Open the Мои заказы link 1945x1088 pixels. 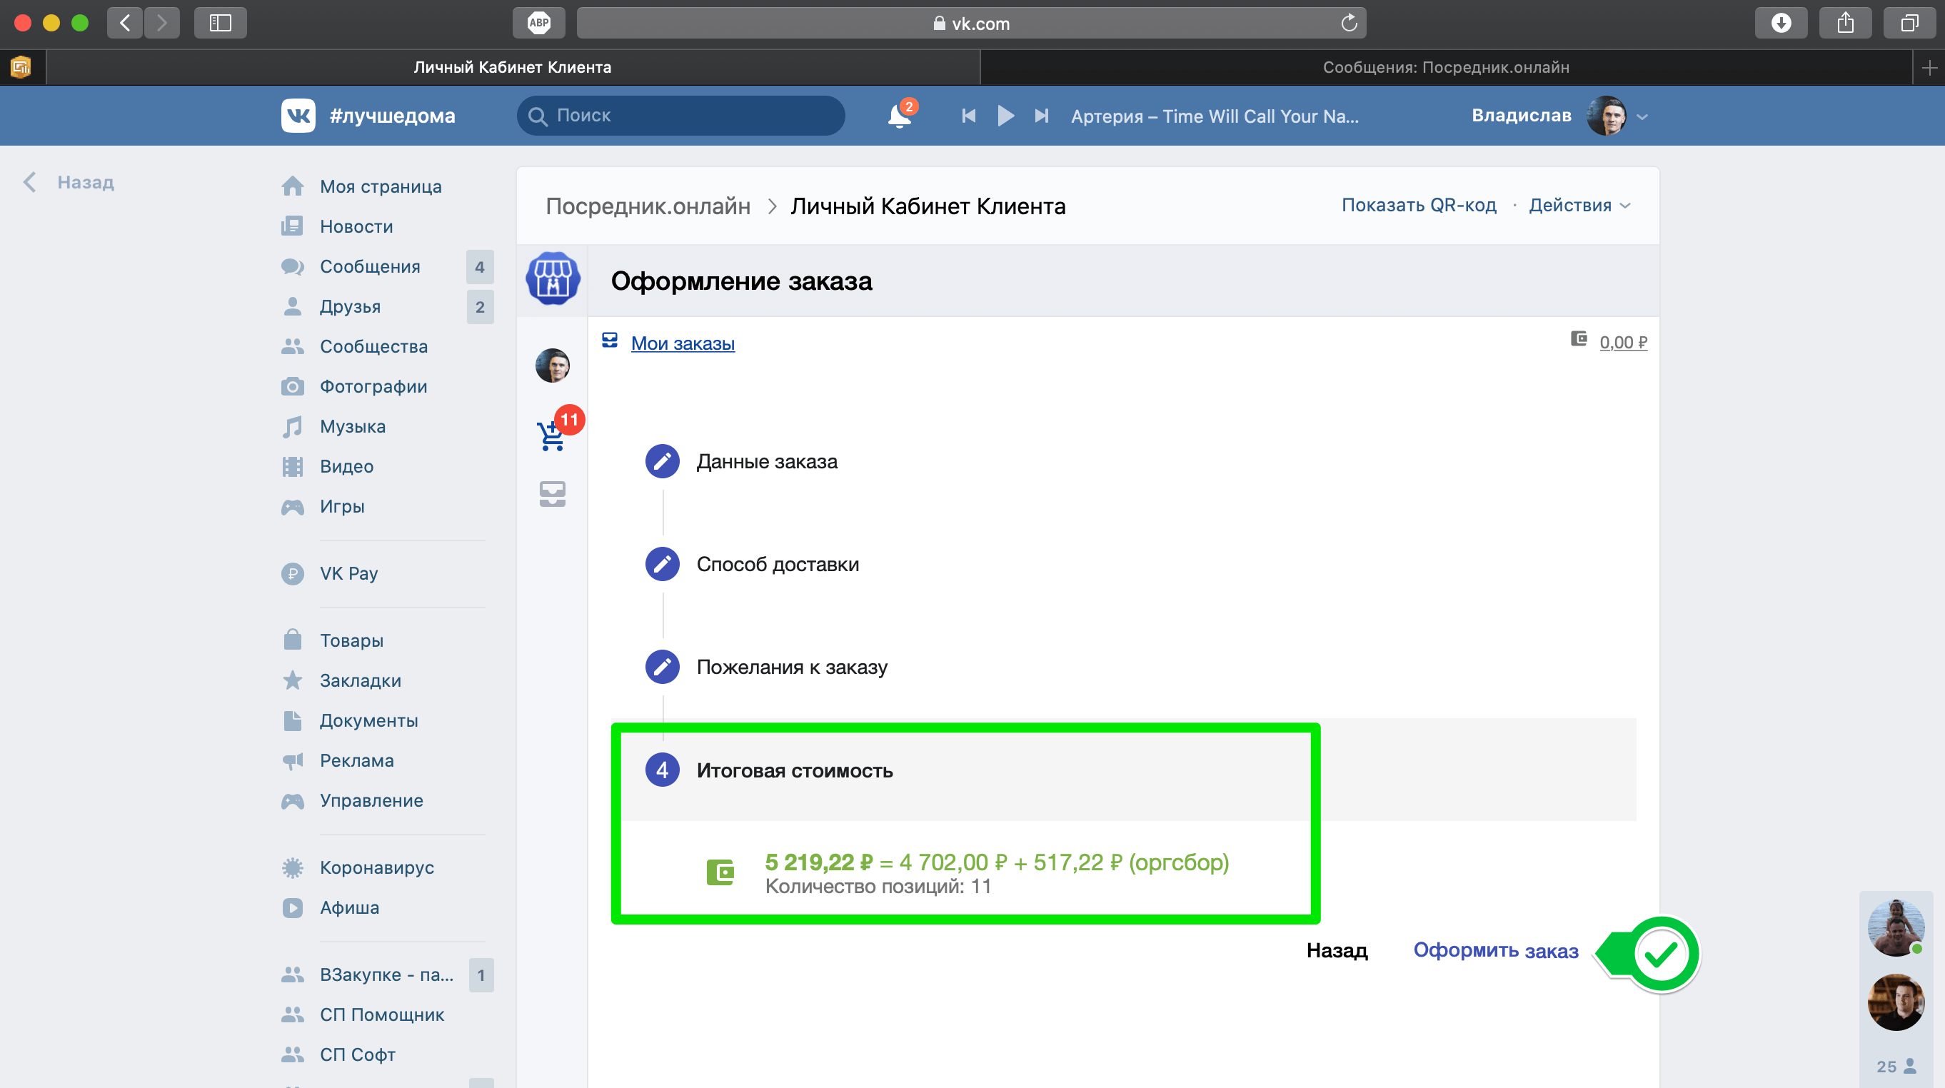click(683, 343)
